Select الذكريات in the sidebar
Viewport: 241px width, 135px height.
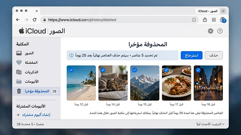click(x=36, y=72)
